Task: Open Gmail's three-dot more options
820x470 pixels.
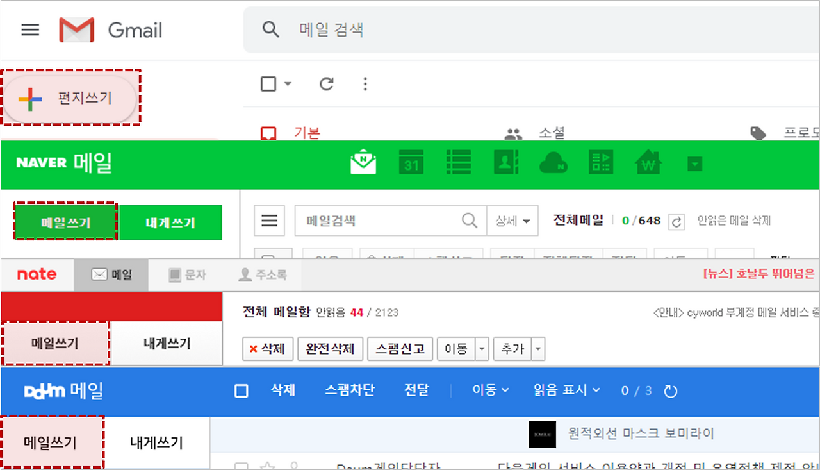Action: click(x=365, y=84)
